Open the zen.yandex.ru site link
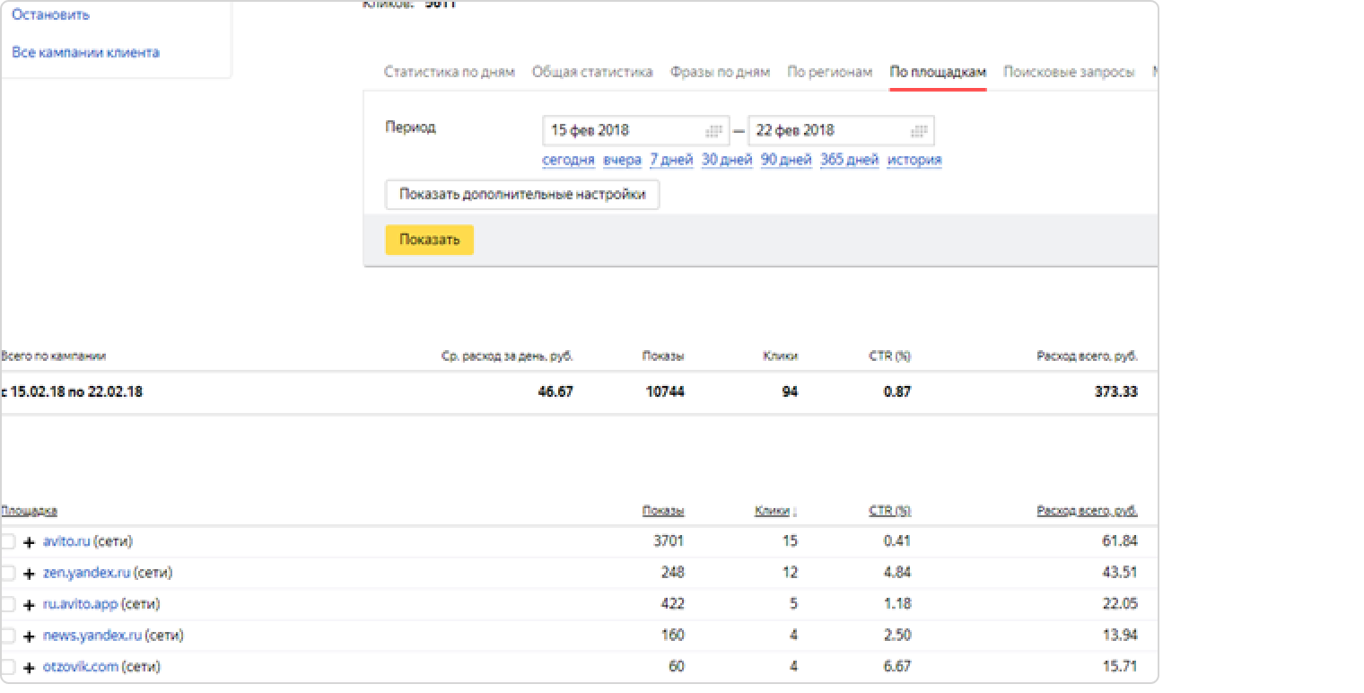This screenshot has height=693, width=1364. [86, 574]
